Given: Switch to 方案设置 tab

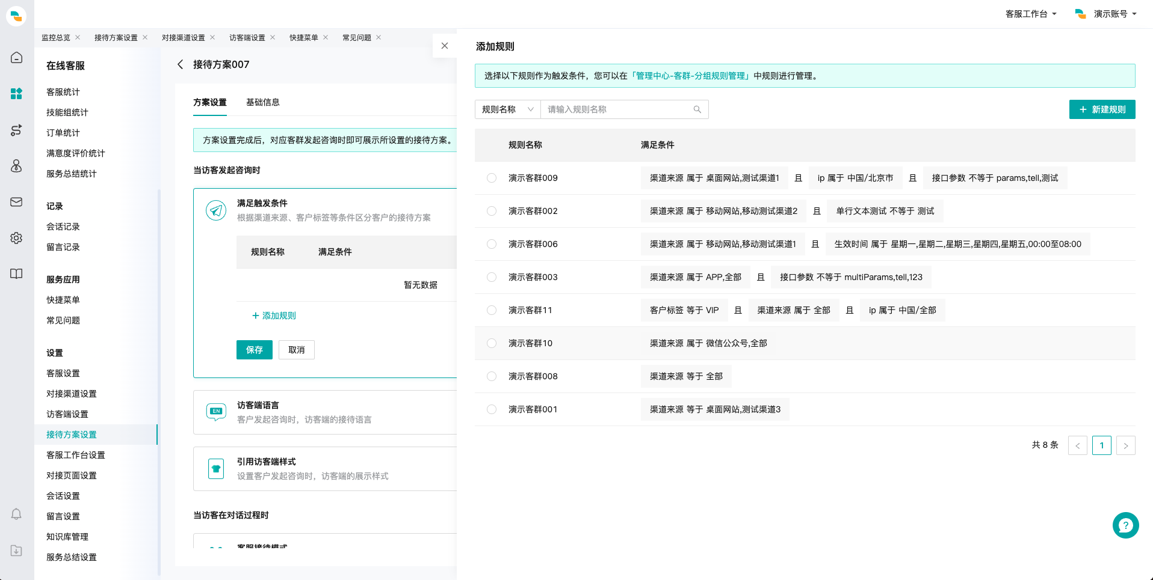Looking at the screenshot, I should 210,102.
